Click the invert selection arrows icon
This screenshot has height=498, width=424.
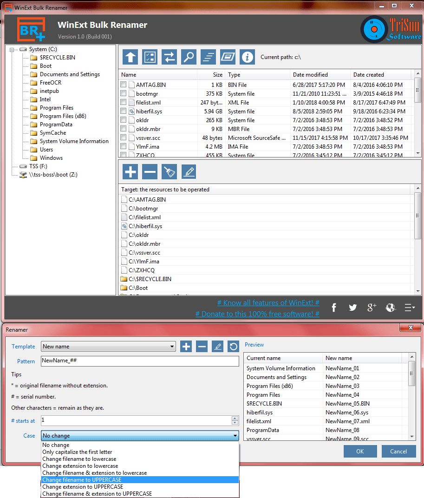169,57
